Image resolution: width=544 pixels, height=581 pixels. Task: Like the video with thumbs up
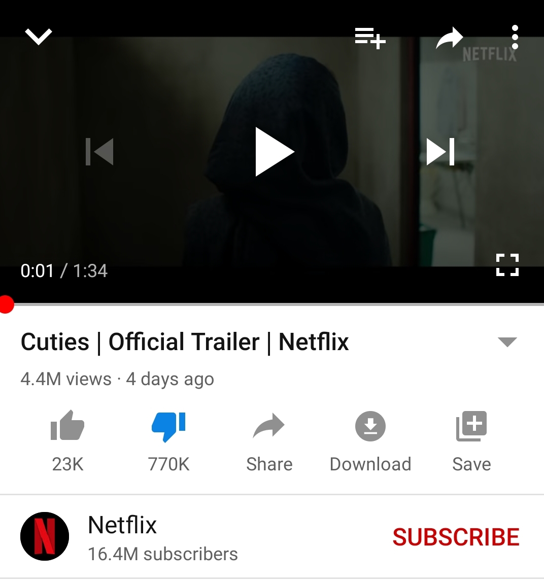(67, 425)
